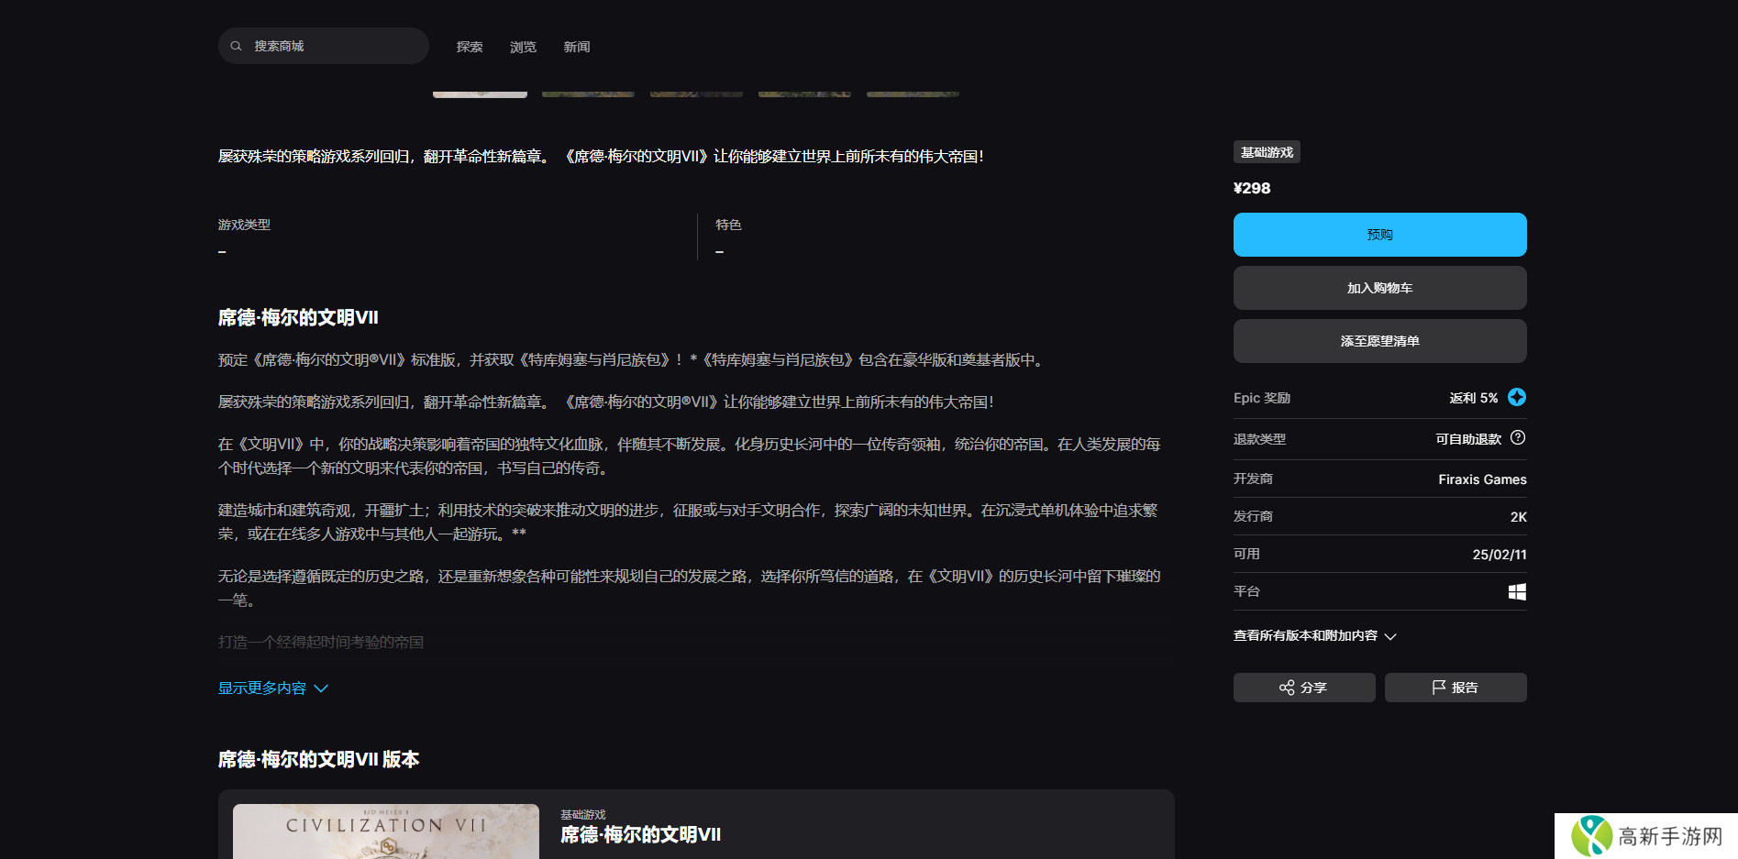Open the 浏览 tab
Screen dimensions: 1738x859
pyautogui.click(x=523, y=47)
